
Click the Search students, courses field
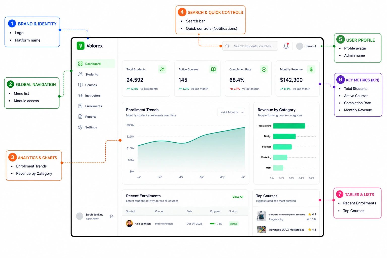[250, 46]
